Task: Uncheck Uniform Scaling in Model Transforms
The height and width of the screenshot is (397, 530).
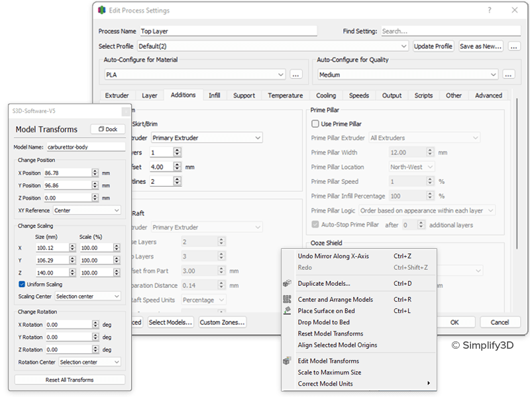Action: click(22, 285)
